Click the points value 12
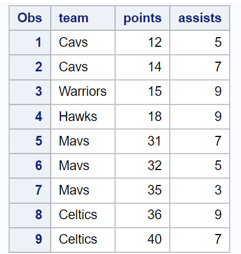This screenshot has width=241, height=254. coord(142,42)
